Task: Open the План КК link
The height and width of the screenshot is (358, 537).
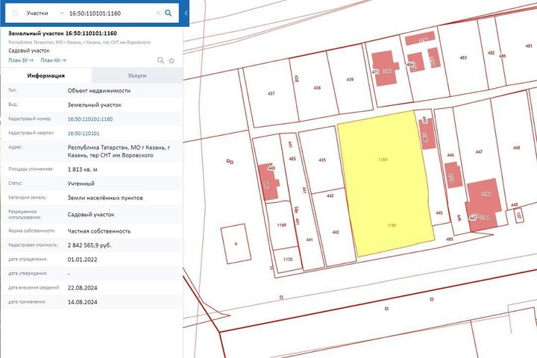Action: point(53,60)
